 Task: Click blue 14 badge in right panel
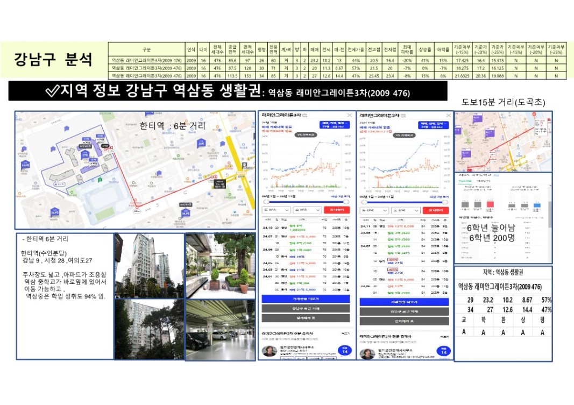(x=444, y=351)
